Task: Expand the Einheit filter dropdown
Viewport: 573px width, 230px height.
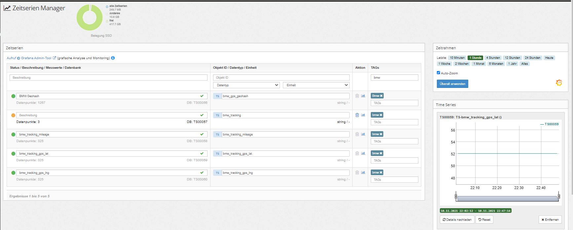Action: tap(316, 85)
